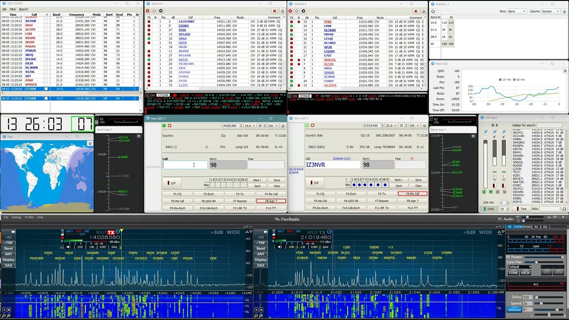Click the red square indicator in New QSO 2
Image resolution: width=569 pixels, height=320 pixels.
312,126
